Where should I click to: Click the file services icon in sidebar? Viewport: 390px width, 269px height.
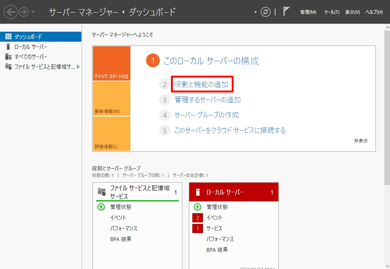(x=8, y=66)
